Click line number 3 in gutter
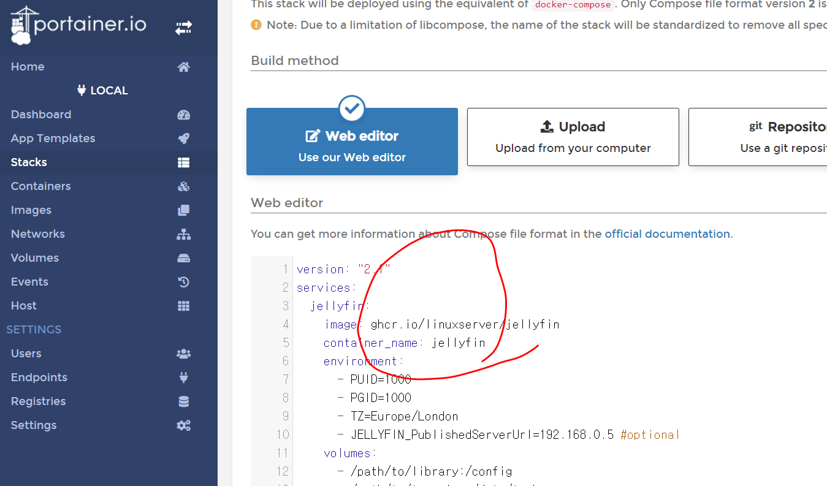This screenshot has height=486, width=827. (286, 306)
